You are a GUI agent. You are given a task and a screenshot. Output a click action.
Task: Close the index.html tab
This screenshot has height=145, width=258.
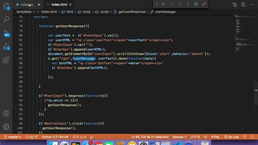click(71, 4)
